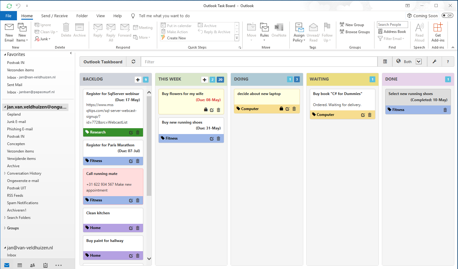This screenshot has width=458, height=269.
Task: Delete the decide about new laptop task
Action: 294,109
